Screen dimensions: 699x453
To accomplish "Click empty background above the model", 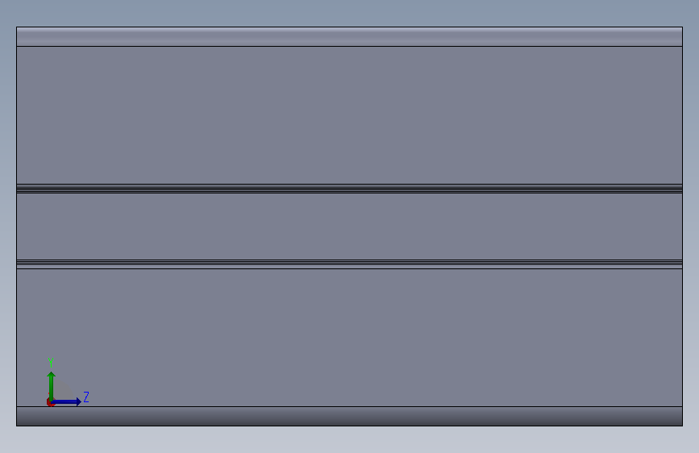I will pos(350,12).
